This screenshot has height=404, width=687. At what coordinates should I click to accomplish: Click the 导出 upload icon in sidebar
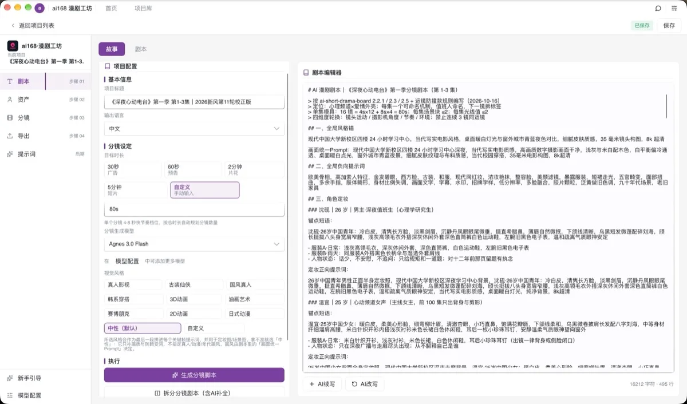(10, 136)
